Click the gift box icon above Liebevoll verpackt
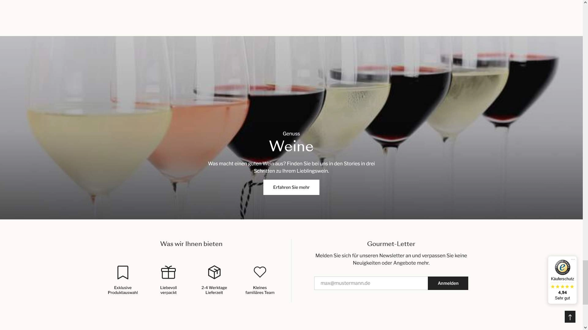588x330 pixels. [x=168, y=272]
